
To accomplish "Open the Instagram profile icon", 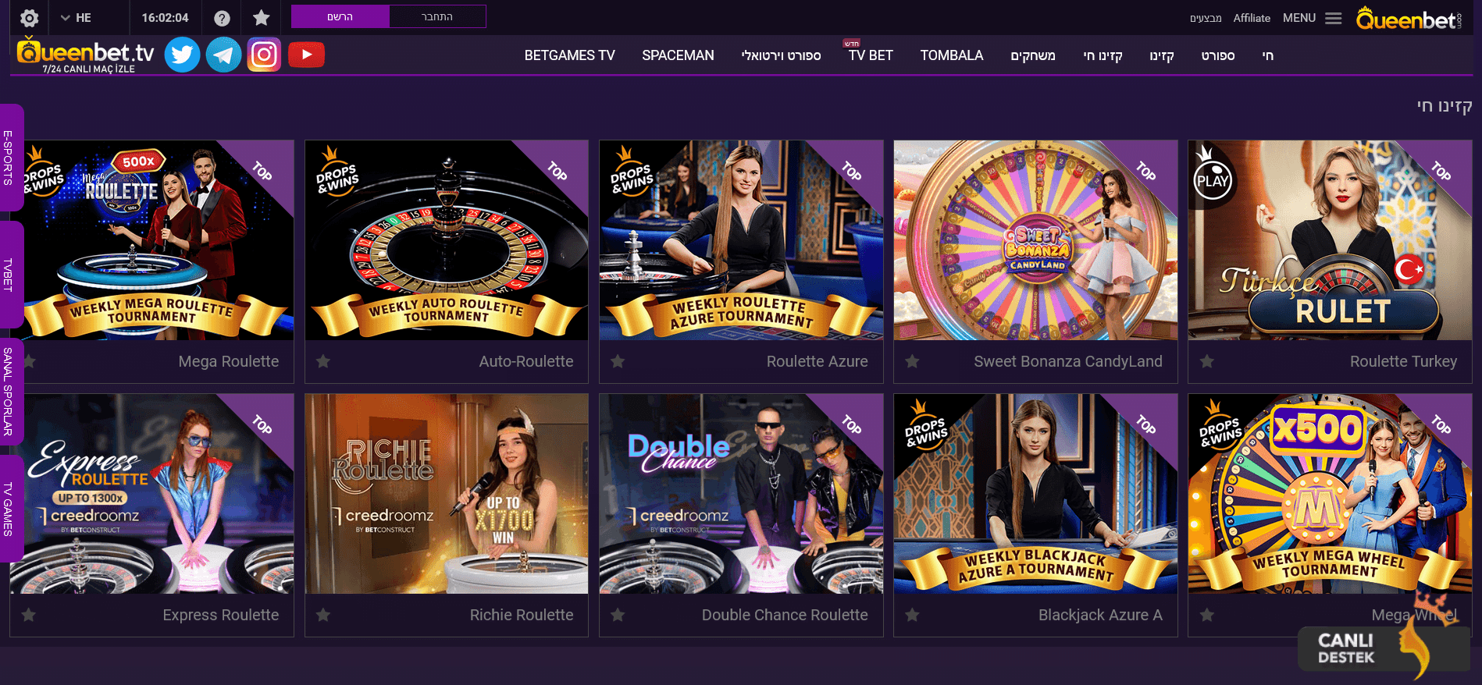I will [264, 55].
